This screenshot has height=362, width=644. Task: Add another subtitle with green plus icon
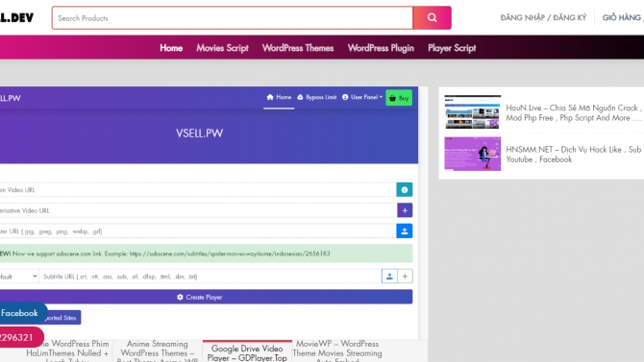pyautogui.click(x=405, y=277)
